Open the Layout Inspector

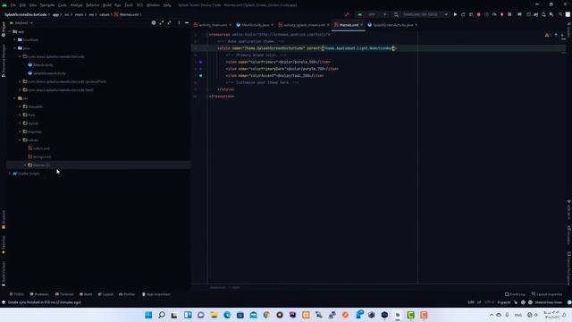click(547, 294)
